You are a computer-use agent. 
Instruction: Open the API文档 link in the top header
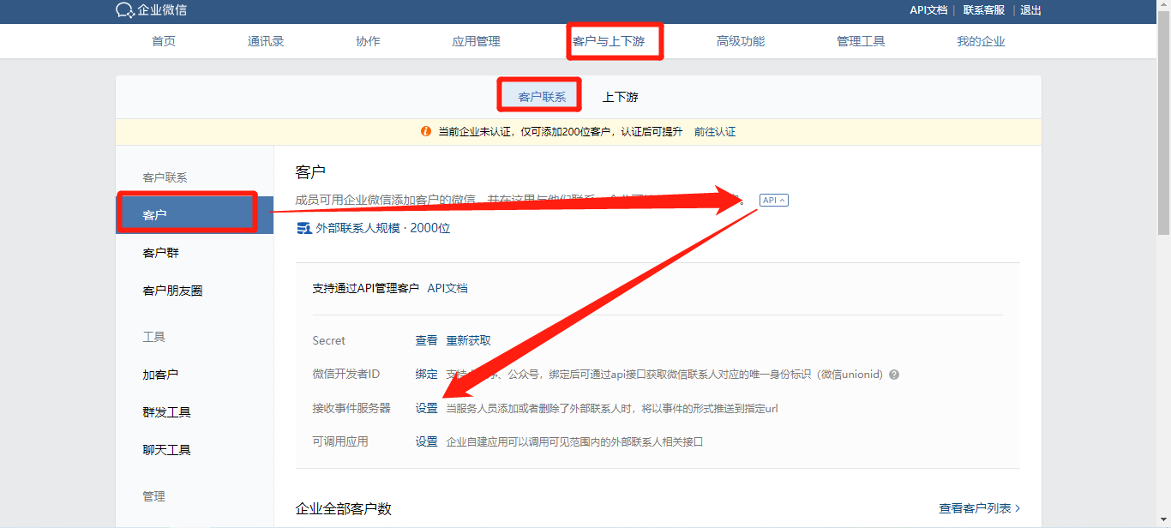928,10
